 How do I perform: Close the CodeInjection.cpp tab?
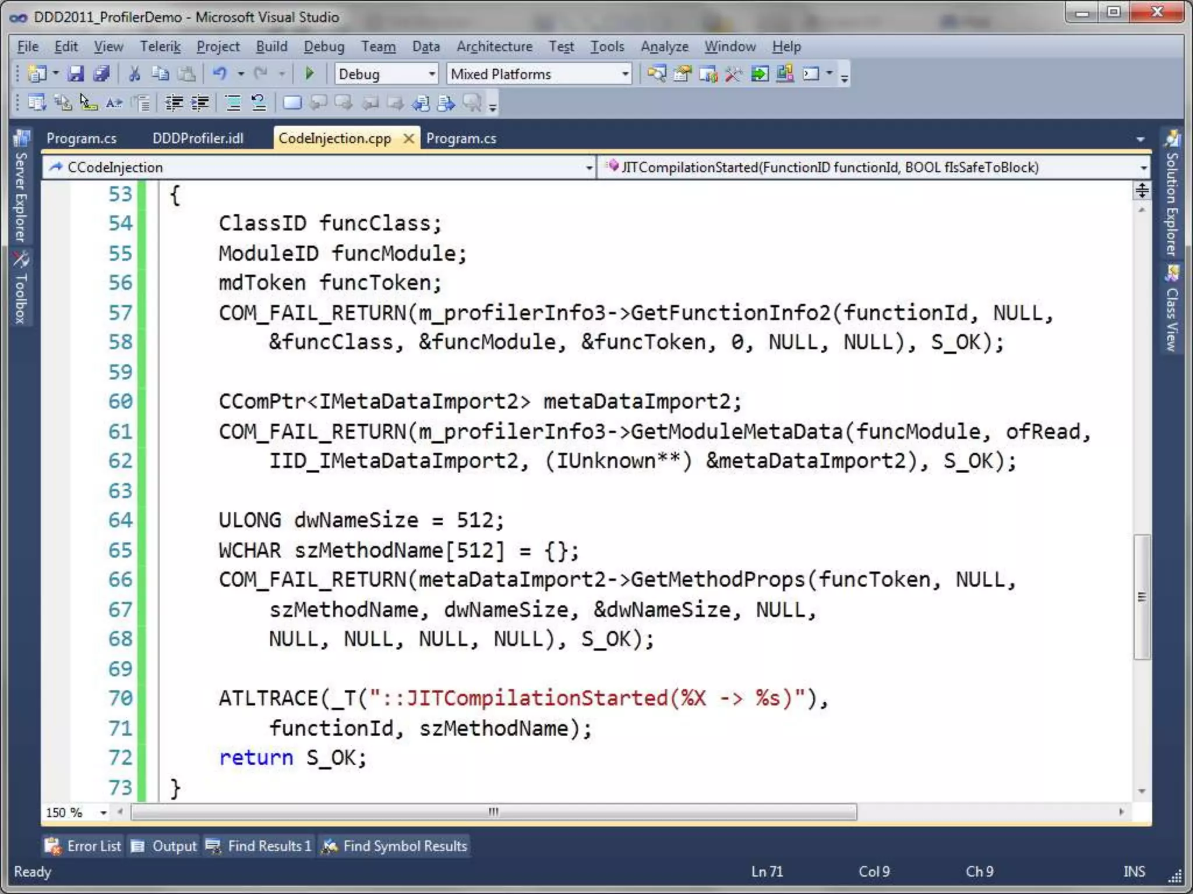pyautogui.click(x=409, y=139)
